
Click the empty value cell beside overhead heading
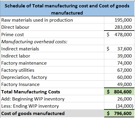pos(119,42)
